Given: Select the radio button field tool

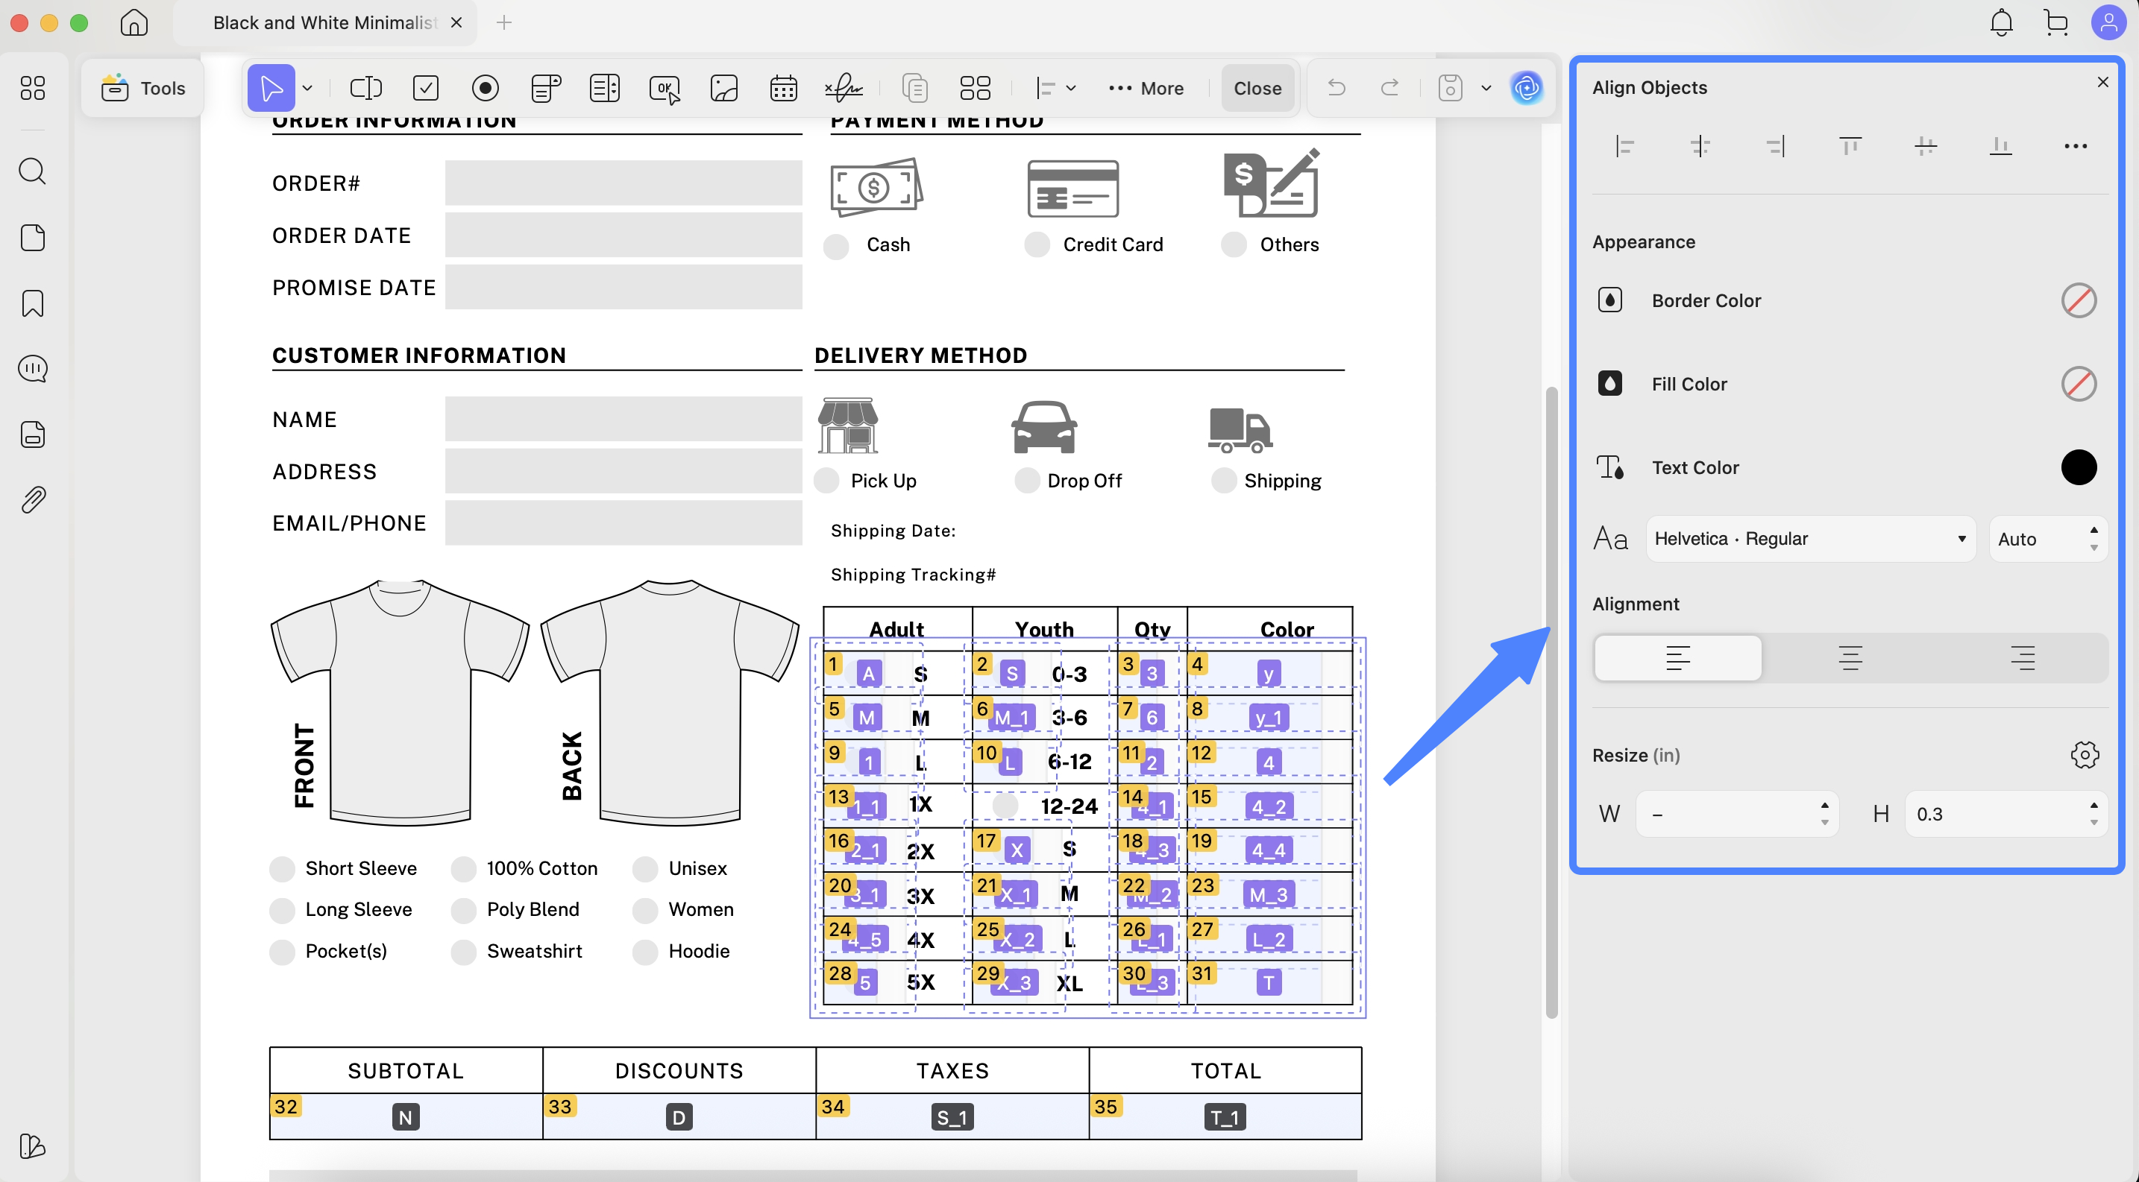Looking at the screenshot, I should pos(485,88).
